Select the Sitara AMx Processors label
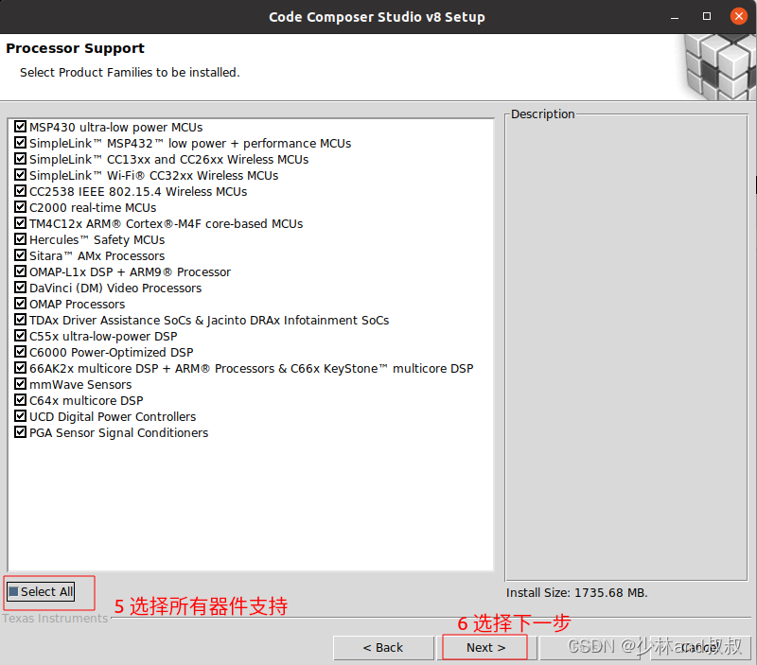Viewport: 757px width, 665px height. (x=97, y=255)
